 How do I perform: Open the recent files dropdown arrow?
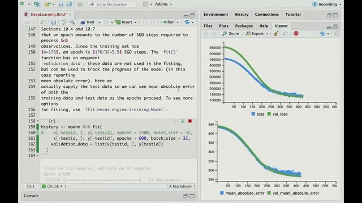(53, 4)
